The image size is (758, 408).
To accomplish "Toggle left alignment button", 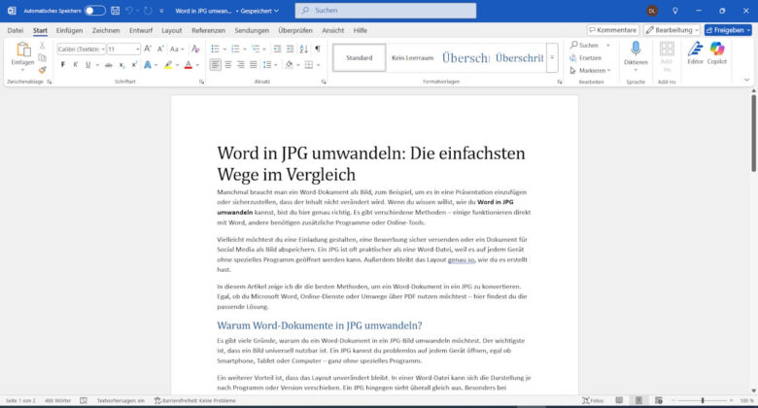I will coord(216,65).
